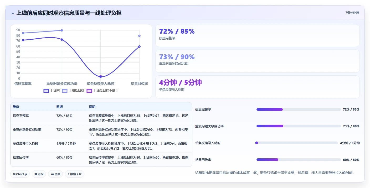Click the chart x-axis label 单条反馈录入耗时
The height and width of the screenshot is (188, 370).
101,83
